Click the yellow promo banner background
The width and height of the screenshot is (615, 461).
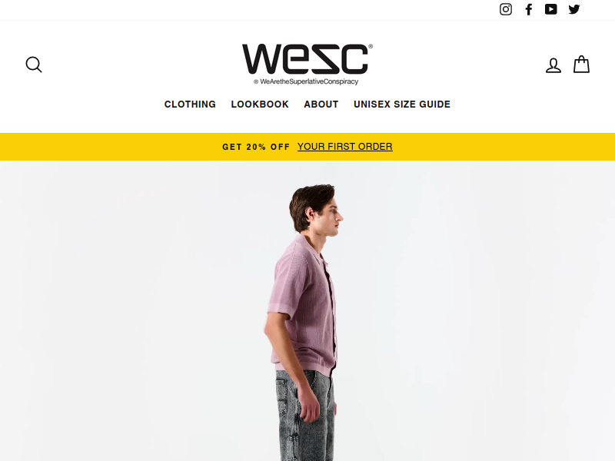(x=118, y=147)
